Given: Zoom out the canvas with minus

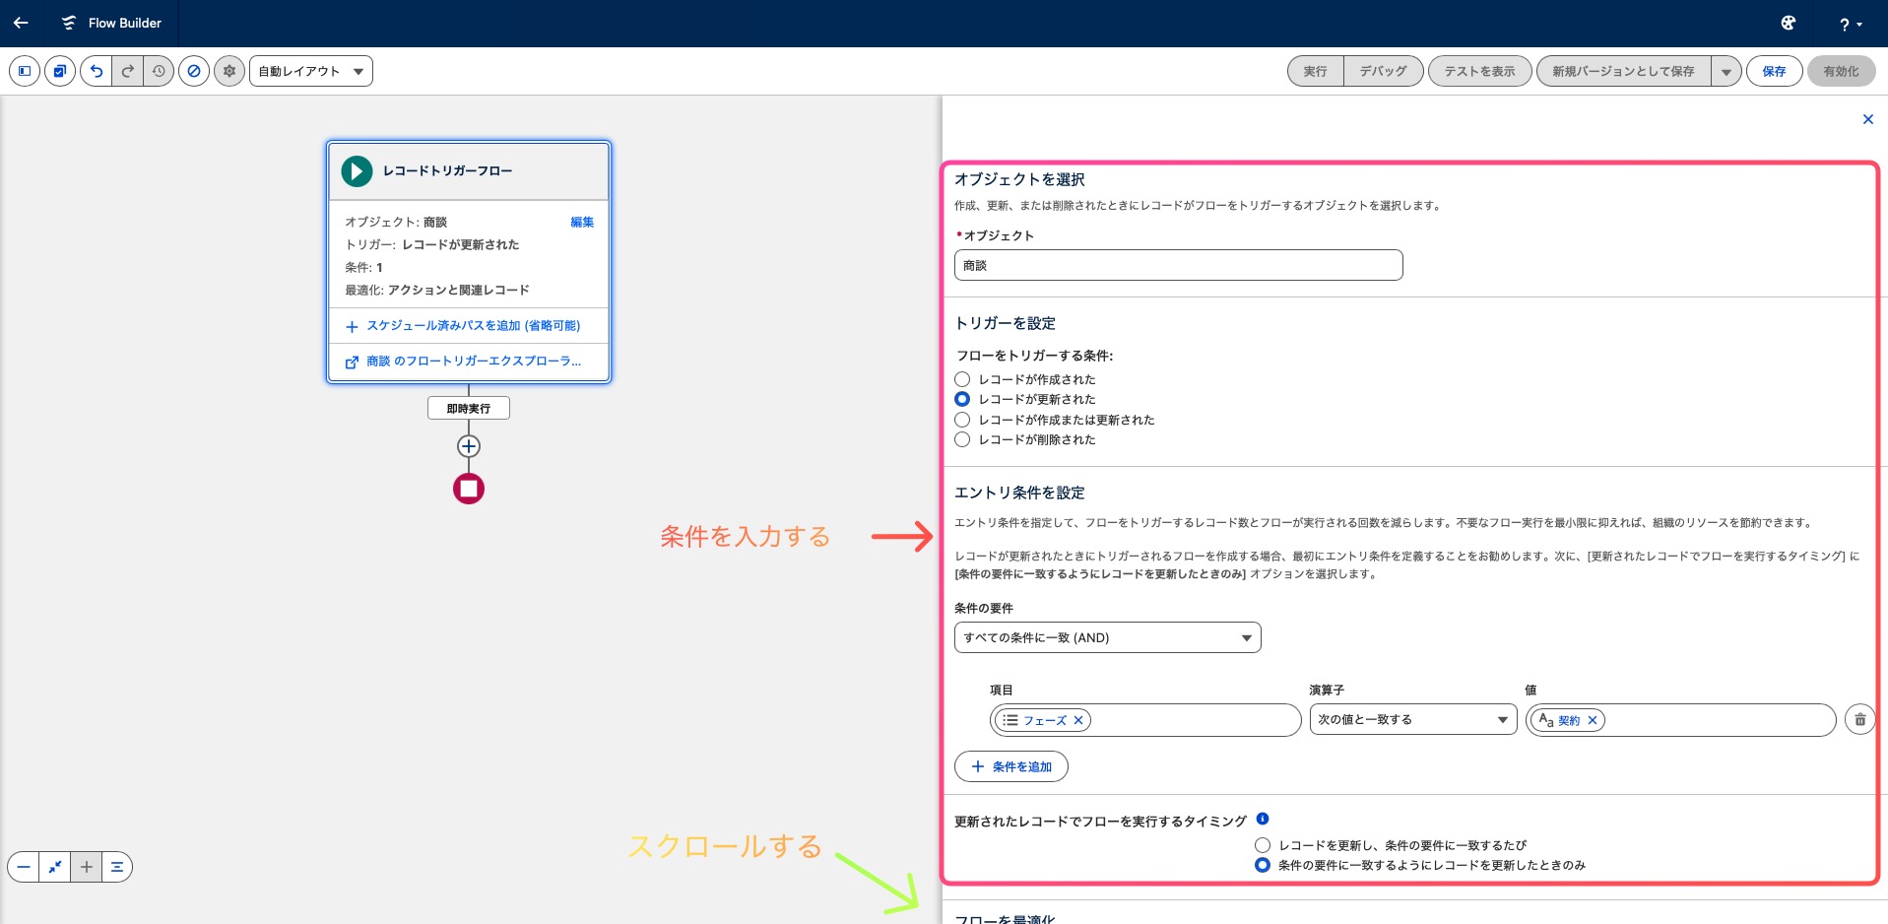Looking at the screenshot, I should (24, 867).
